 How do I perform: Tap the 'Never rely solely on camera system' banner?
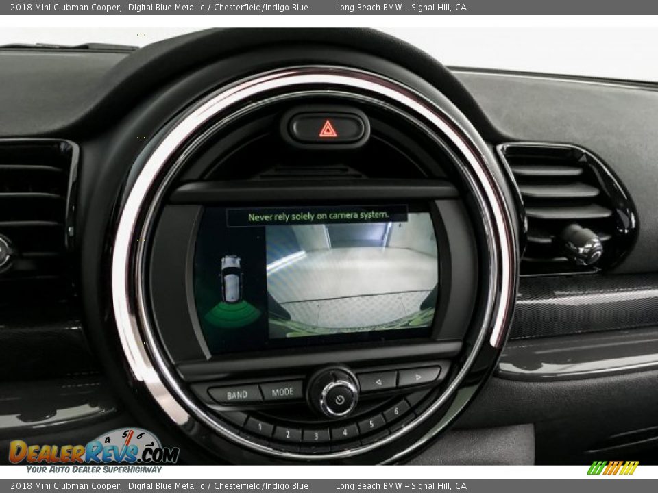click(317, 216)
